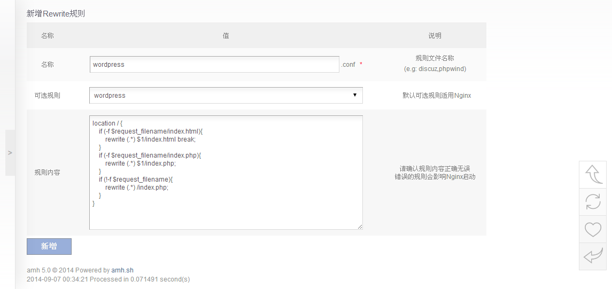Click the scroll-to-top arrow icon
Image resolution: width=612 pixels, height=289 pixels.
click(593, 174)
